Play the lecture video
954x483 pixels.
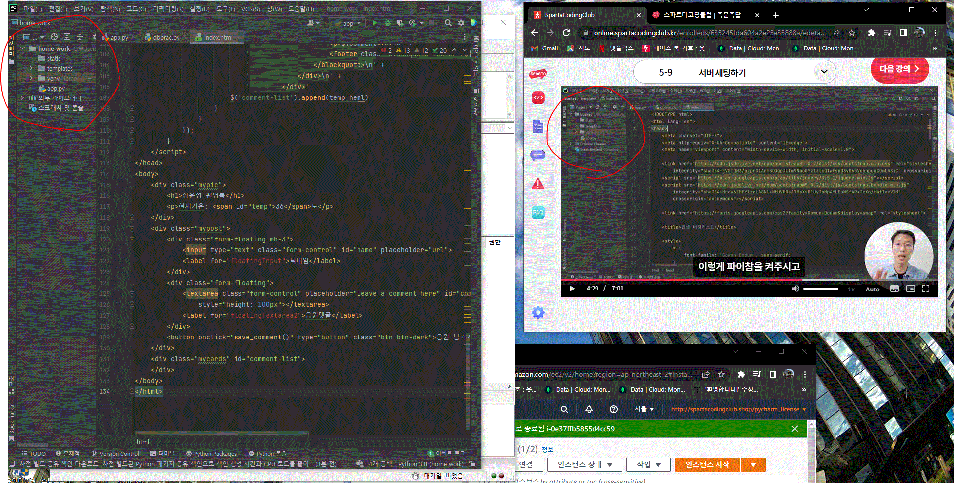572,289
